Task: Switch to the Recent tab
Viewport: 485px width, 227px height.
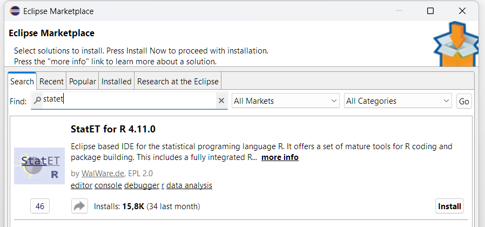Action: tap(52, 82)
